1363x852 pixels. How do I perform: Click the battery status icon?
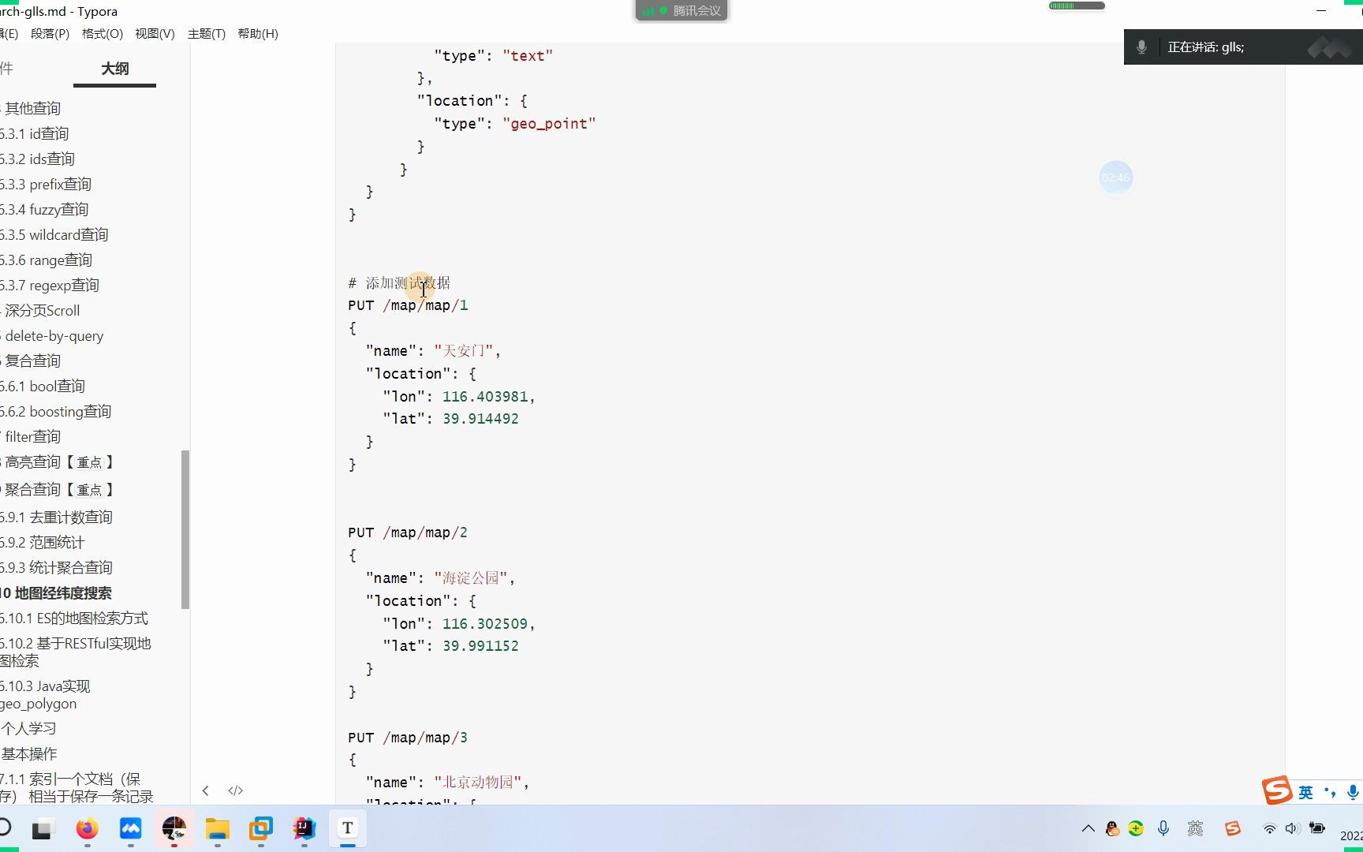pyautogui.click(x=1316, y=828)
